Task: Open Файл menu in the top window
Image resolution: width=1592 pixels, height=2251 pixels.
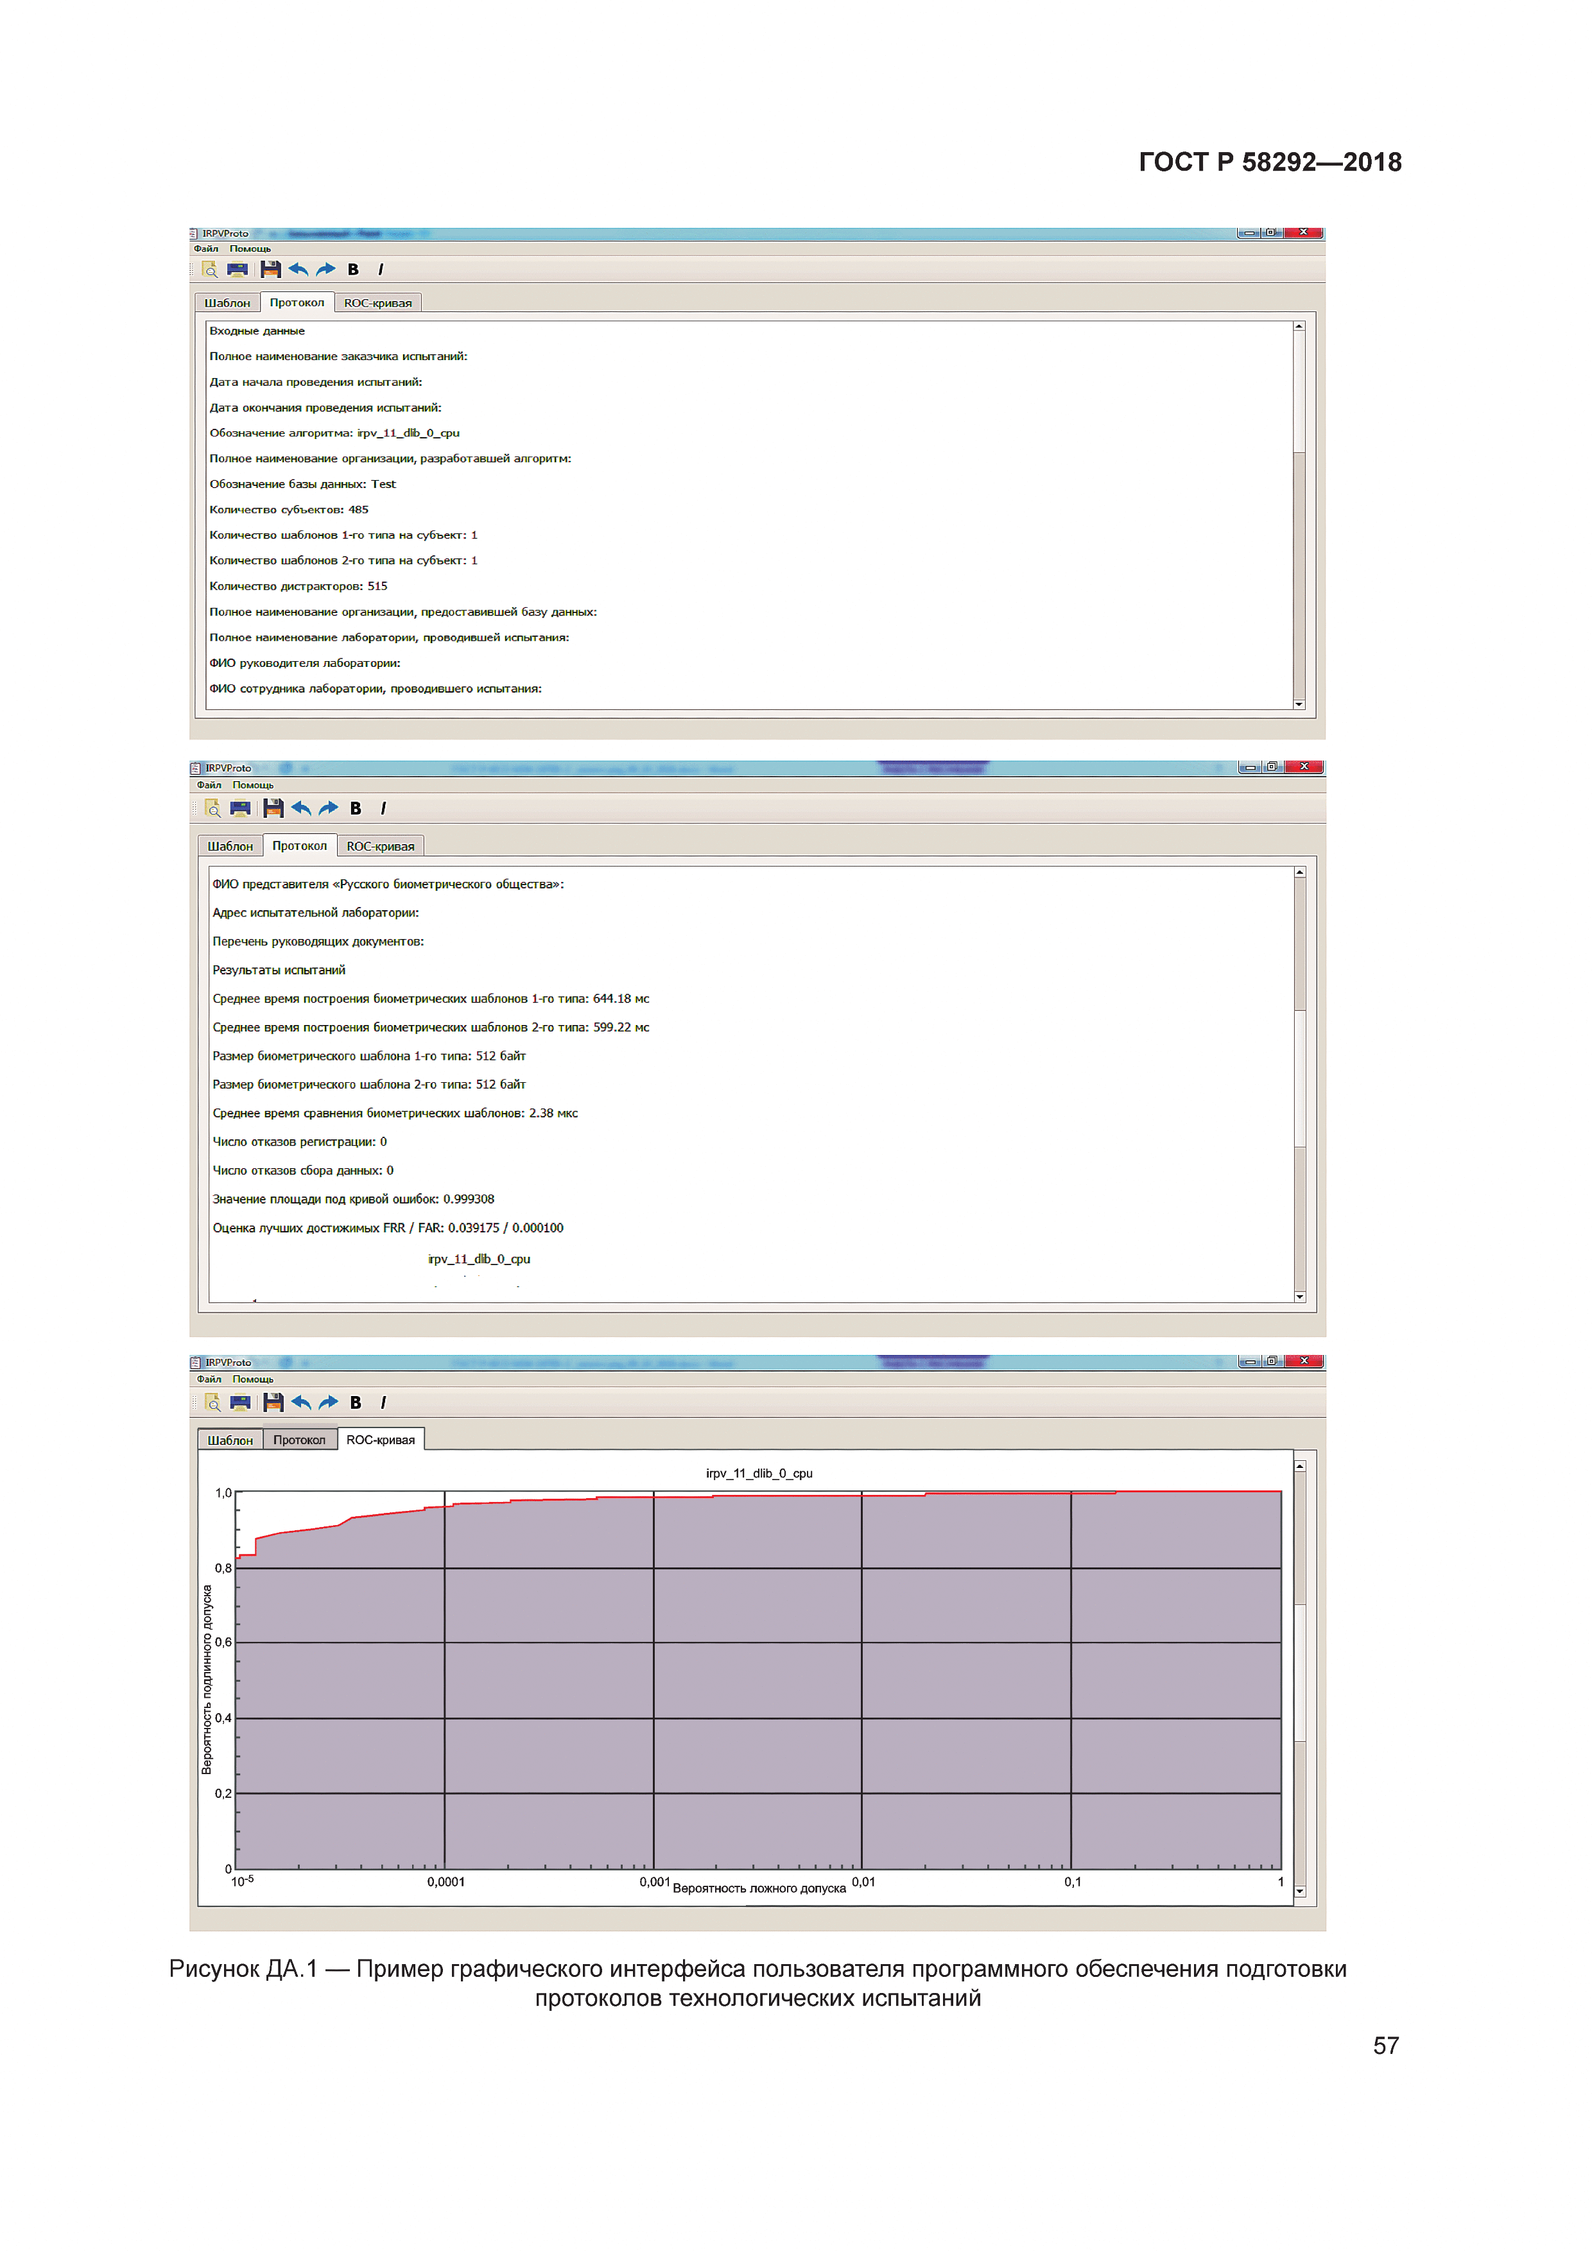Action: click(206, 249)
